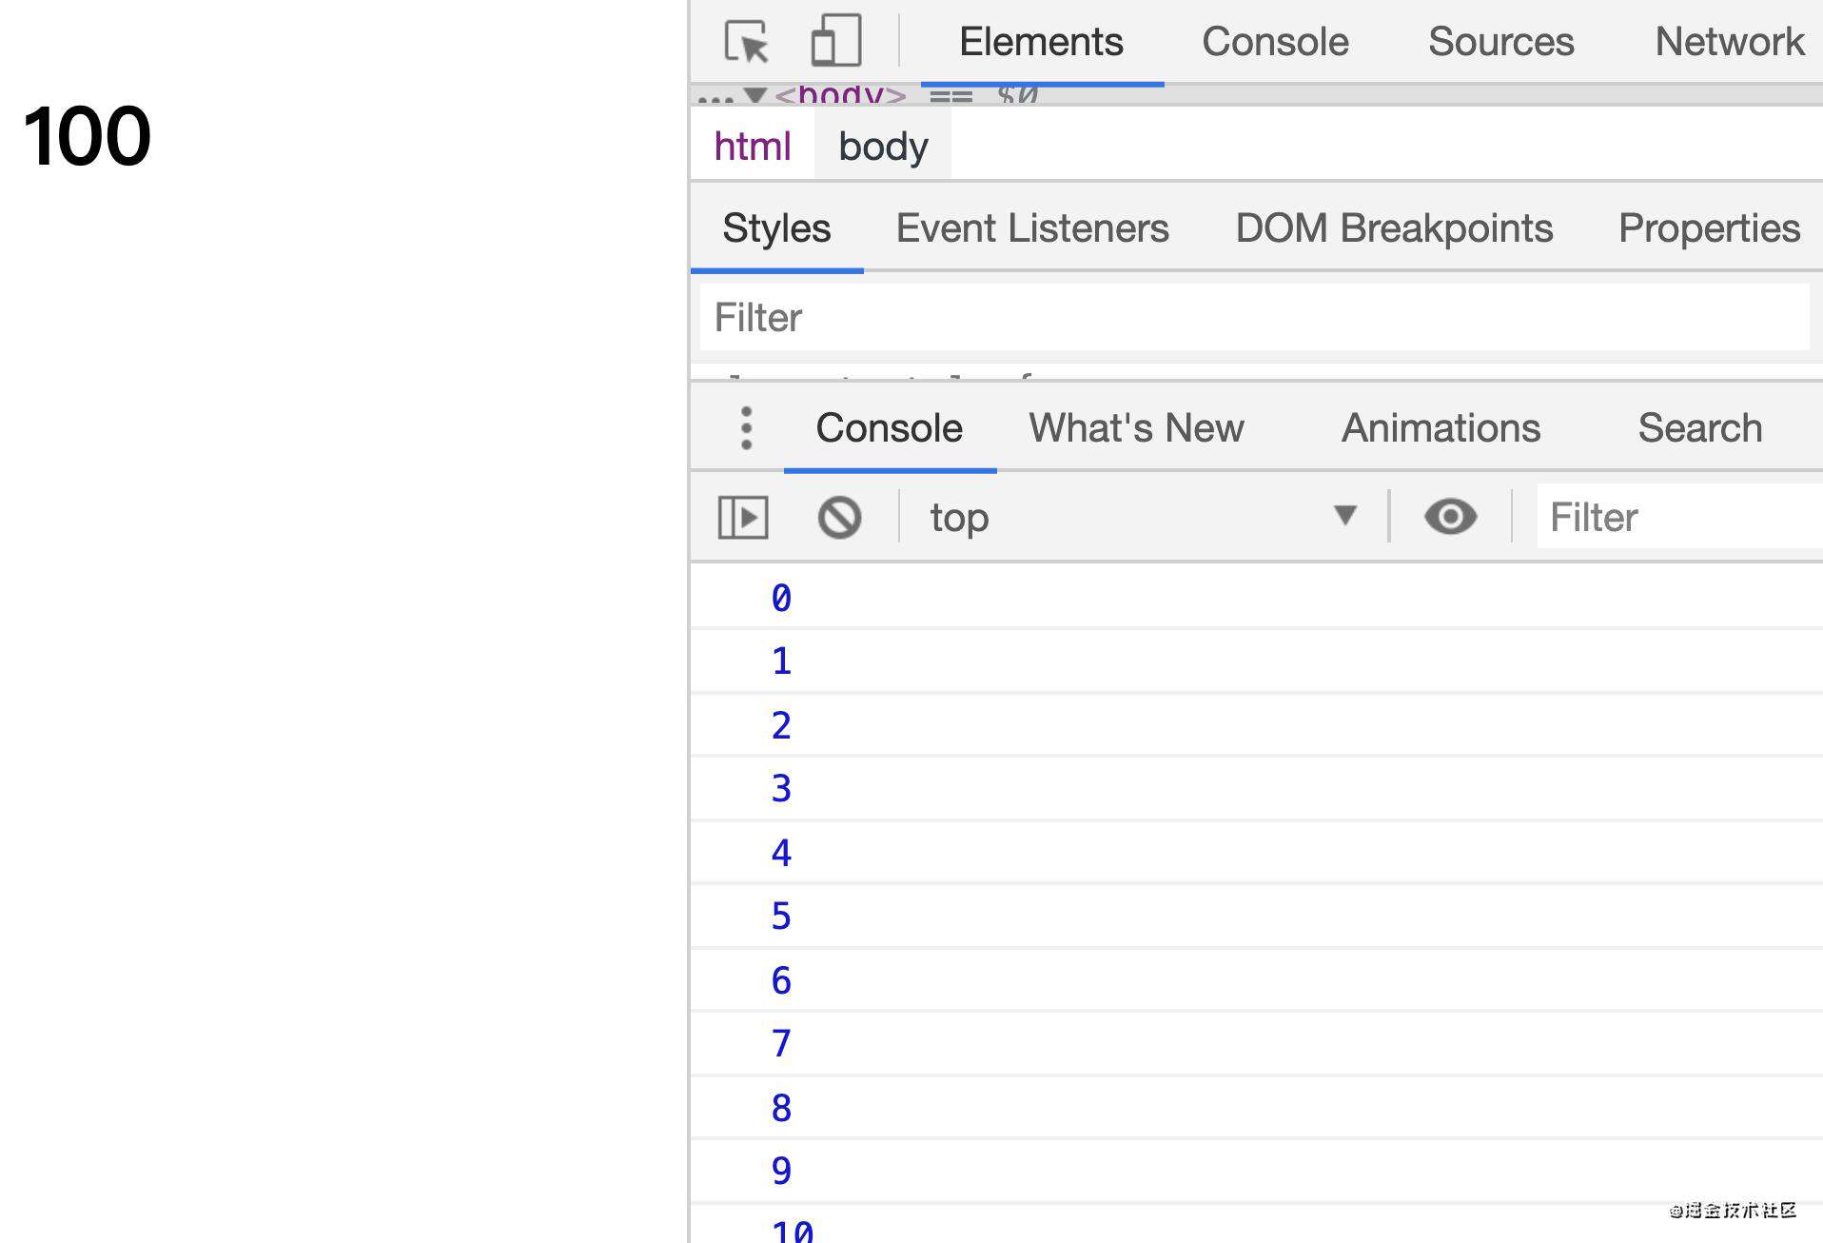This screenshot has height=1243, width=1823.
Task: Open the Properties tab
Action: click(1709, 228)
